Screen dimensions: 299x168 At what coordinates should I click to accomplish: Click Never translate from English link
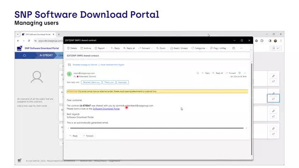tap(112, 65)
